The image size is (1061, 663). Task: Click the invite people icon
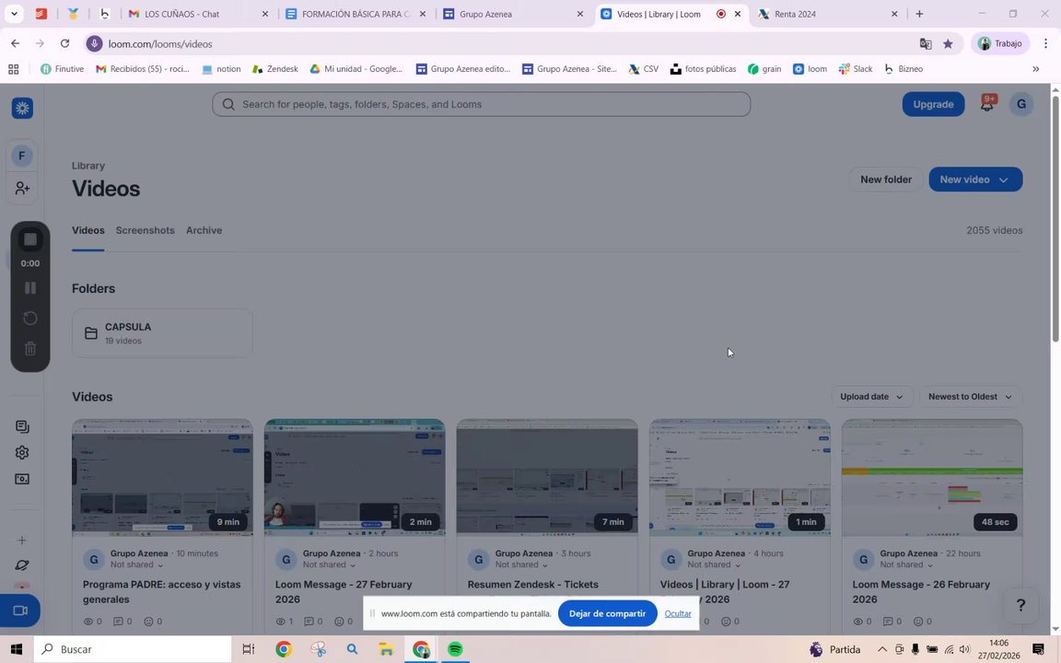pyautogui.click(x=22, y=188)
